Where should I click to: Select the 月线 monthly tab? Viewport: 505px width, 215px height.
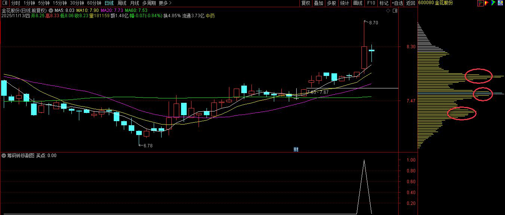134,3
